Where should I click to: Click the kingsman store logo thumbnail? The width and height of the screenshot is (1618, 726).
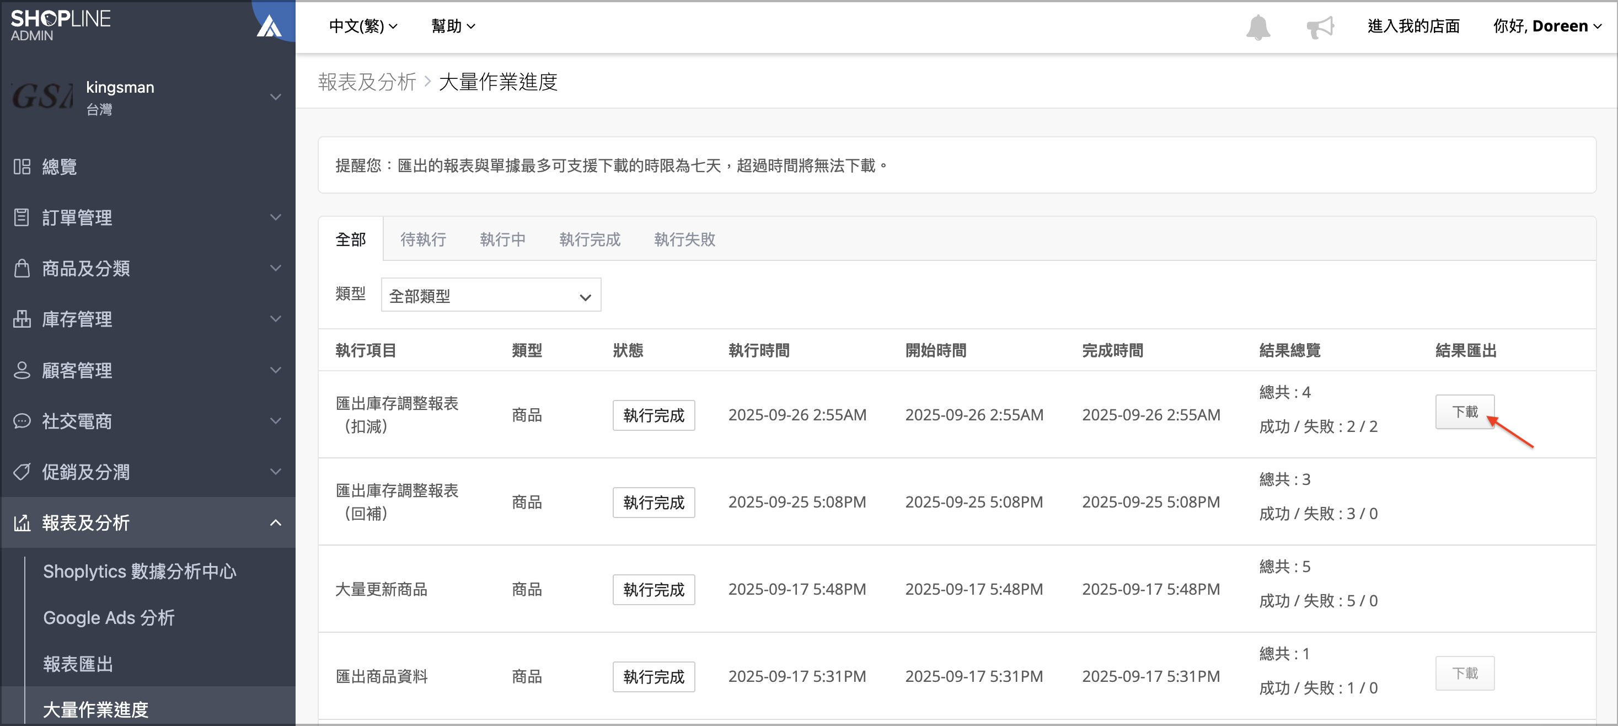click(x=42, y=97)
